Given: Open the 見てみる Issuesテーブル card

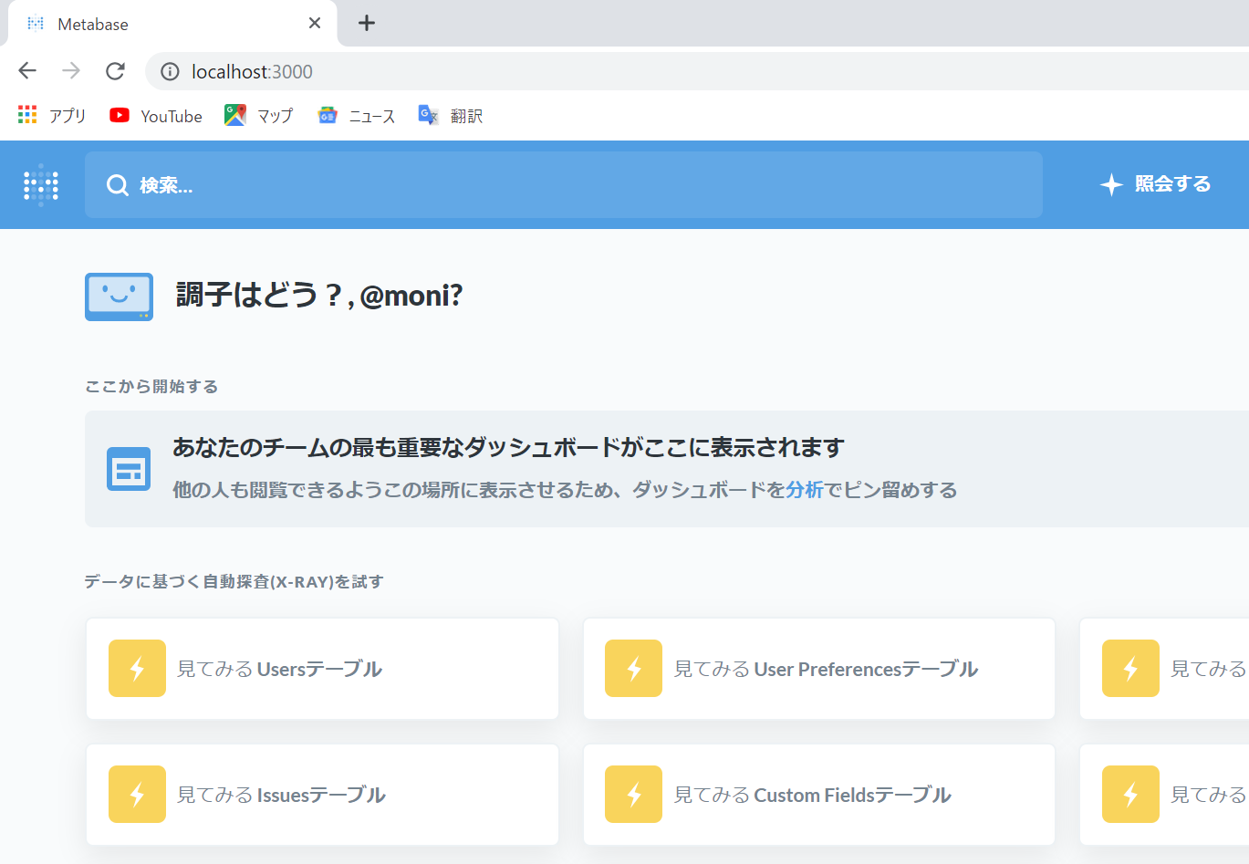Looking at the screenshot, I should pos(322,795).
